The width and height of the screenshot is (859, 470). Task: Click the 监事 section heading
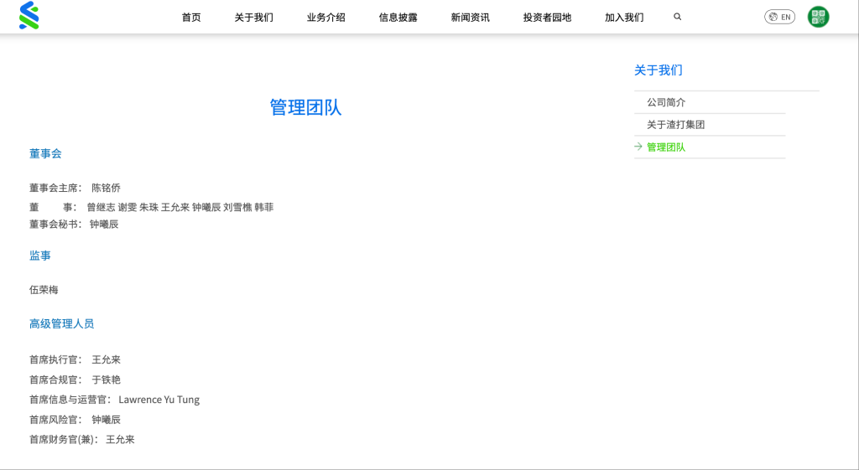pyautogui.click(x=40, y=256)
